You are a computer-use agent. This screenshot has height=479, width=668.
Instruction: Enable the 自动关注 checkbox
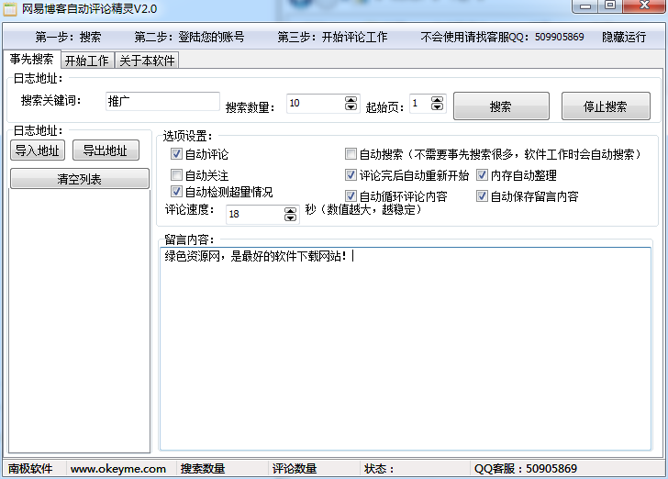tap(176, 174)
